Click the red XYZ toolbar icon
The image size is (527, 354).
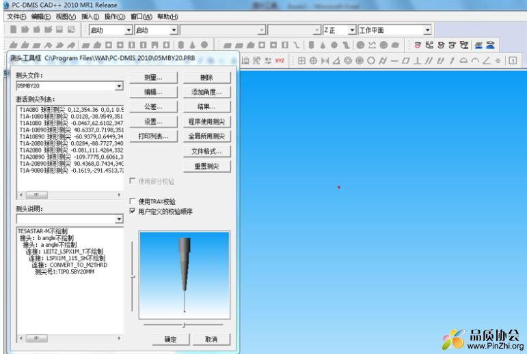(x=280, y=61)
